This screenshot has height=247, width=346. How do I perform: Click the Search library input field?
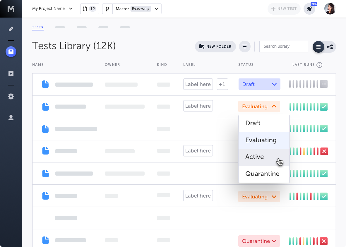click(x=283, y=46)
